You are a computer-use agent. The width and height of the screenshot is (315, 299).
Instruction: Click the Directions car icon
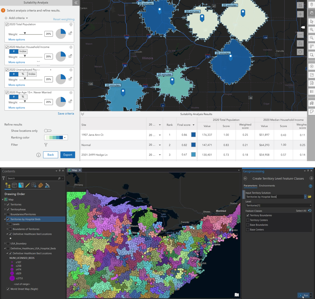[x=311, y=103]
